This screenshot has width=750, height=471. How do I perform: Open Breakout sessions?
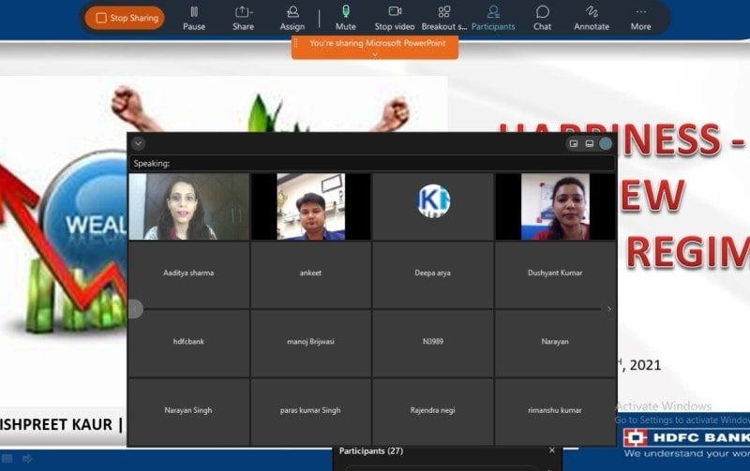443,17
